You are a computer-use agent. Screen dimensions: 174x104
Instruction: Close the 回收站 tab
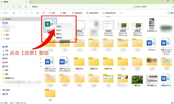pyautogui.click(x=27, y=2)
